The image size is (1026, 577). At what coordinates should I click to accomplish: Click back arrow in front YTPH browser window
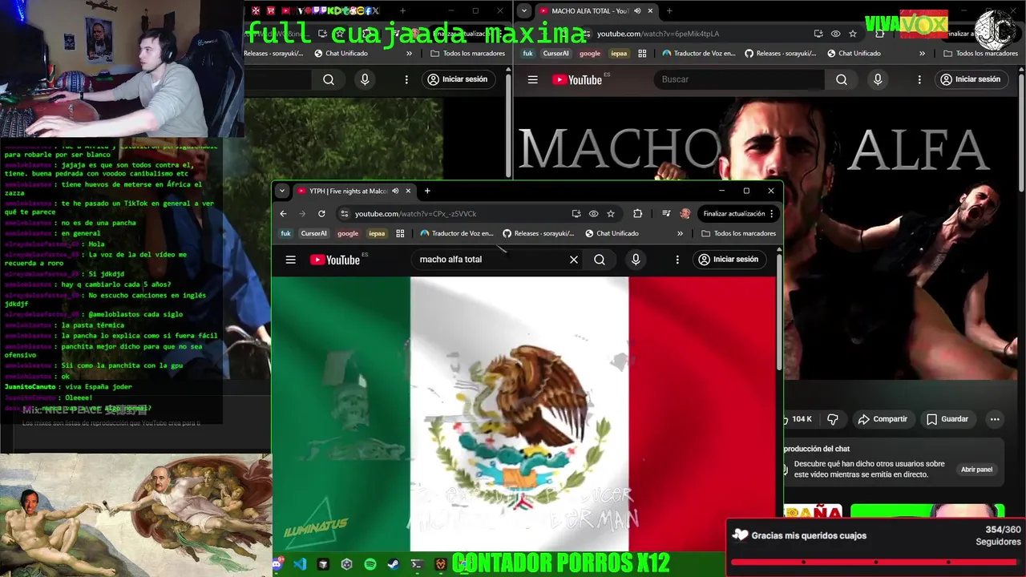(283, 214)
